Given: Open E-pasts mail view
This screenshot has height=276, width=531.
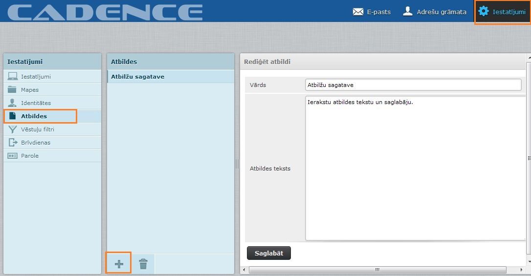Looking at the screenshot, I should 372,12.
